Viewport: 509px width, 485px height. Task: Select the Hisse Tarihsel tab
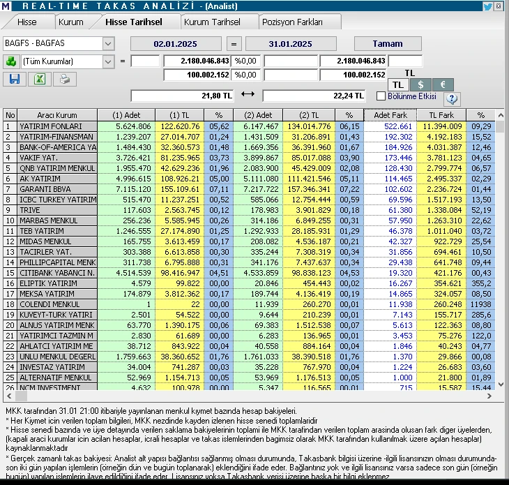134,22
